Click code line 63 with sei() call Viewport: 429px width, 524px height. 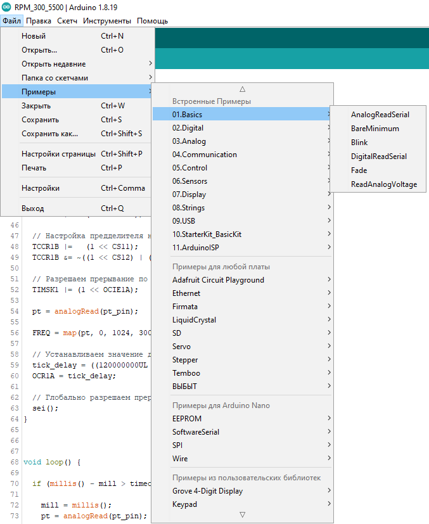coord(43,408)
